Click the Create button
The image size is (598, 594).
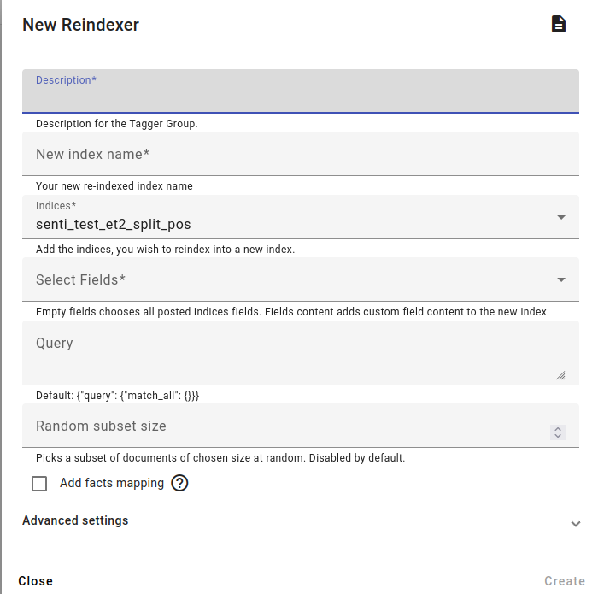pos(565,581)
